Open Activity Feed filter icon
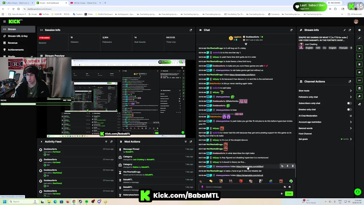The height and width of the screenshot is (205, 364). (106, 142)
